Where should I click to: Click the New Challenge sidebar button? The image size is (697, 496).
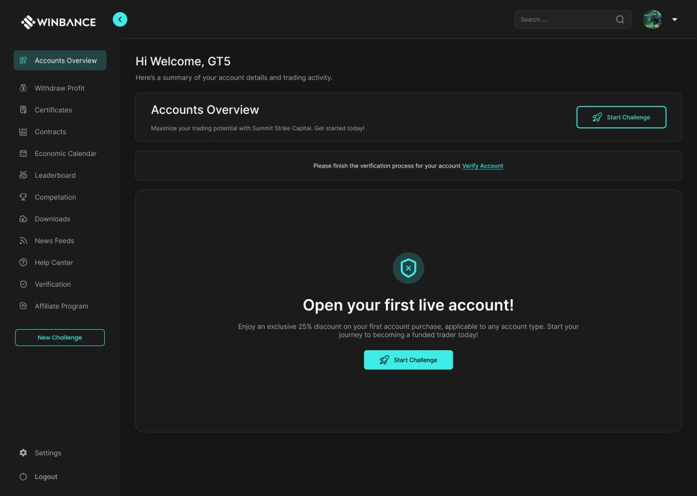pyautogui.click(x=60, y=337)
